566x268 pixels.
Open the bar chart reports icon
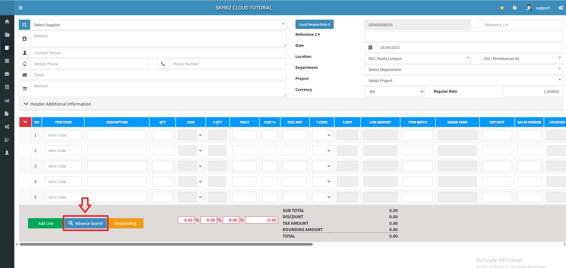click(x=7, y=100)
